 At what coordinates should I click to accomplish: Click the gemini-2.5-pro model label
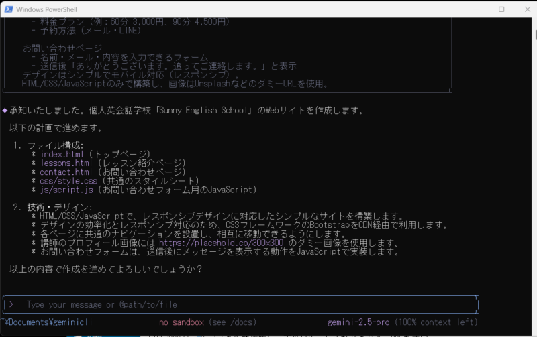(358, 322)
